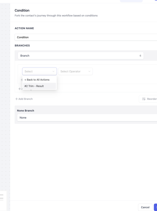Go back to All Actions list
The width and height of the screenshot is (157, 211).
(x=37, y=80)
